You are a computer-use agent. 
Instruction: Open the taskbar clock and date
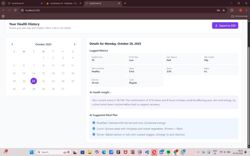238,152
